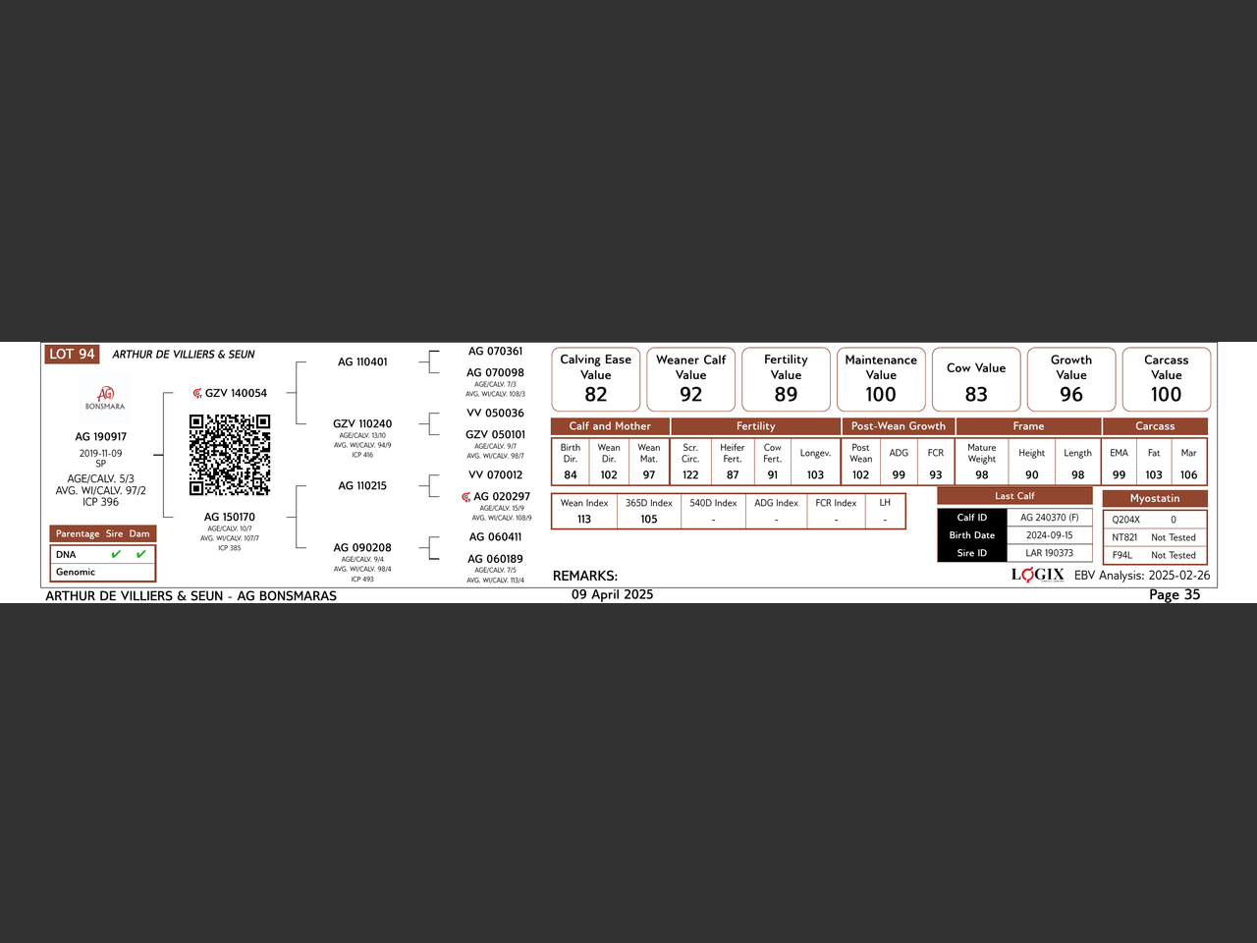The height and width of the screenshot is (943, 1257).
Task: Click the Cow Value box
Action: 976,379
